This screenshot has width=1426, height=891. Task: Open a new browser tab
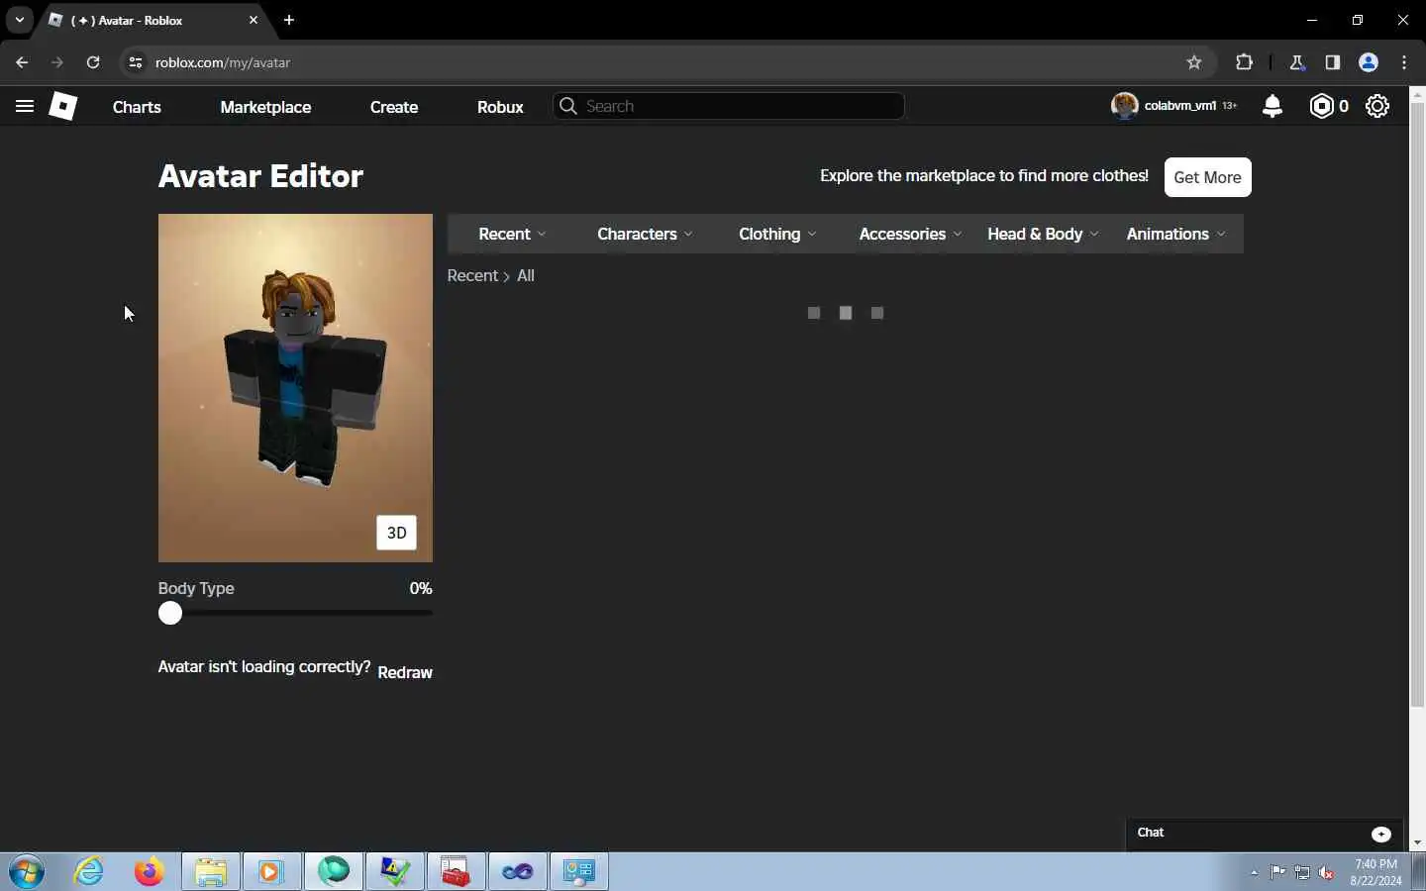289,20
